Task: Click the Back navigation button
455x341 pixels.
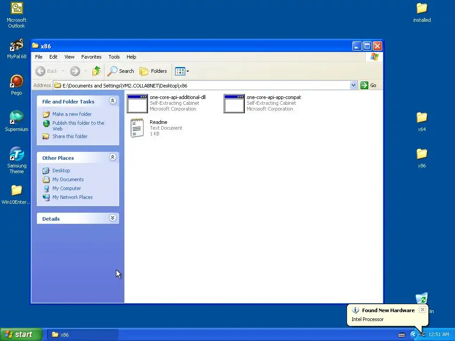Action: (46, 71)
